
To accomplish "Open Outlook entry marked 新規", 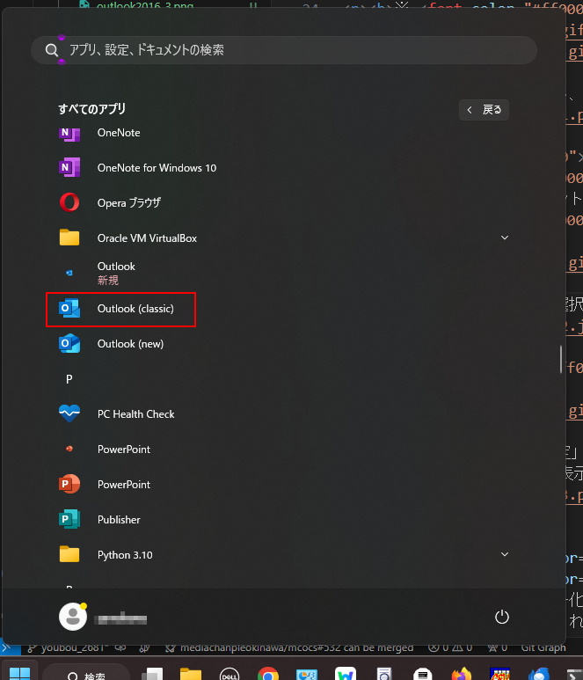I will [116, 273].
